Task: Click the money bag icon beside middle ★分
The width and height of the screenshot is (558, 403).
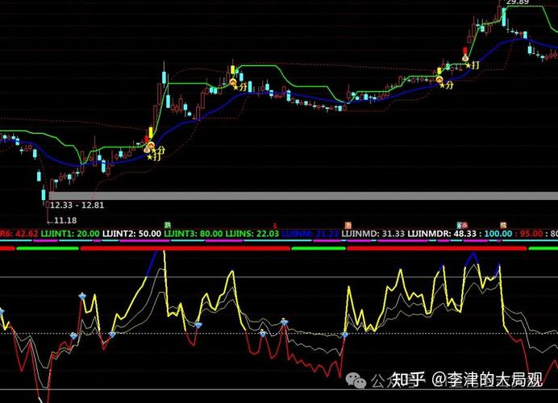Action: point(233,82)
